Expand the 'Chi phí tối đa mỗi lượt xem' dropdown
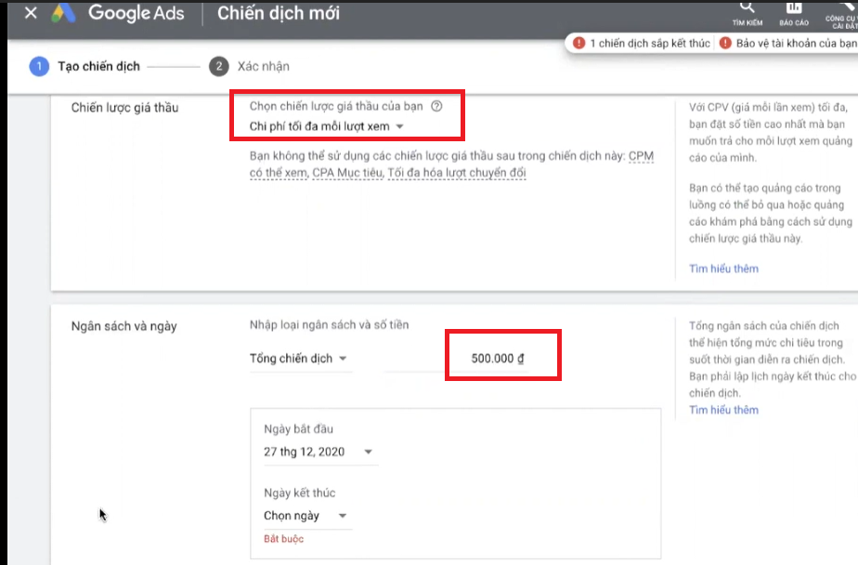Screen dimensions: 858x565 [327, 126]
